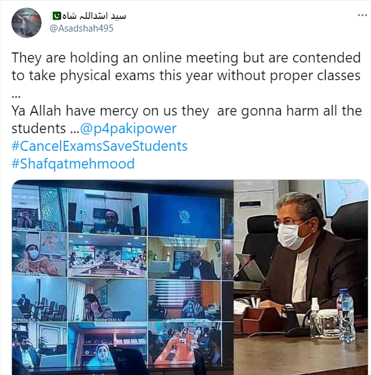Click the desk microphone in front of the masked man
This screenshot has width=371, height=375.
[245, 265]
